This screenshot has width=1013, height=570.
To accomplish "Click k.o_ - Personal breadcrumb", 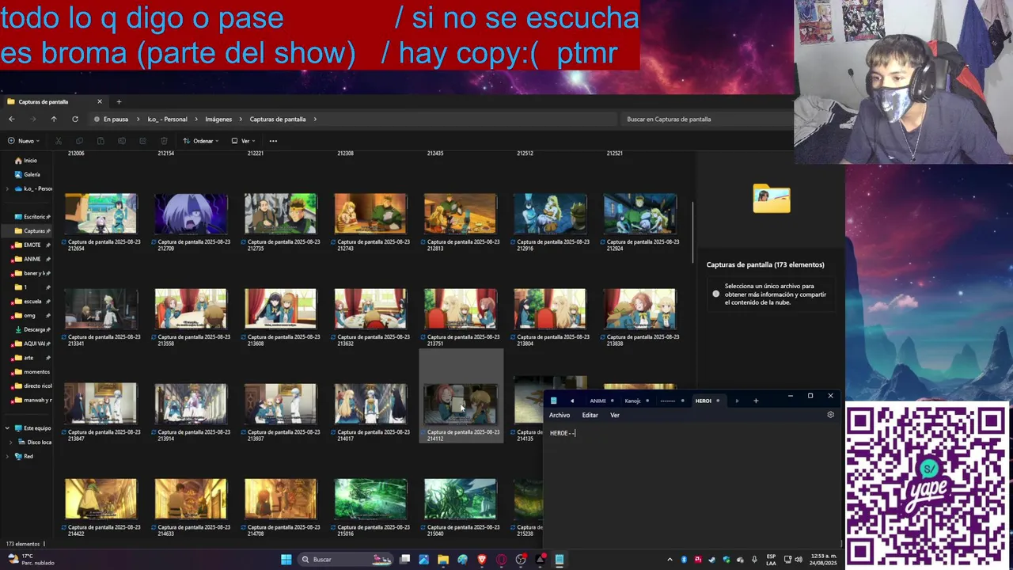I will [x=167, y=119].
